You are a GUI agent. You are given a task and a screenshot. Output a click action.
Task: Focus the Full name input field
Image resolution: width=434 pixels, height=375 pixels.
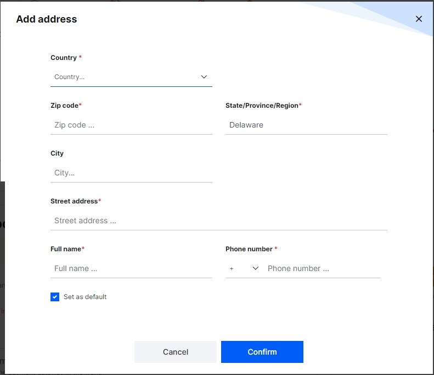click(x=131, y=268)
